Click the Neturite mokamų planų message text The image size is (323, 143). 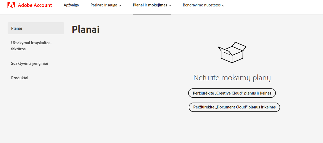point(232,78)
